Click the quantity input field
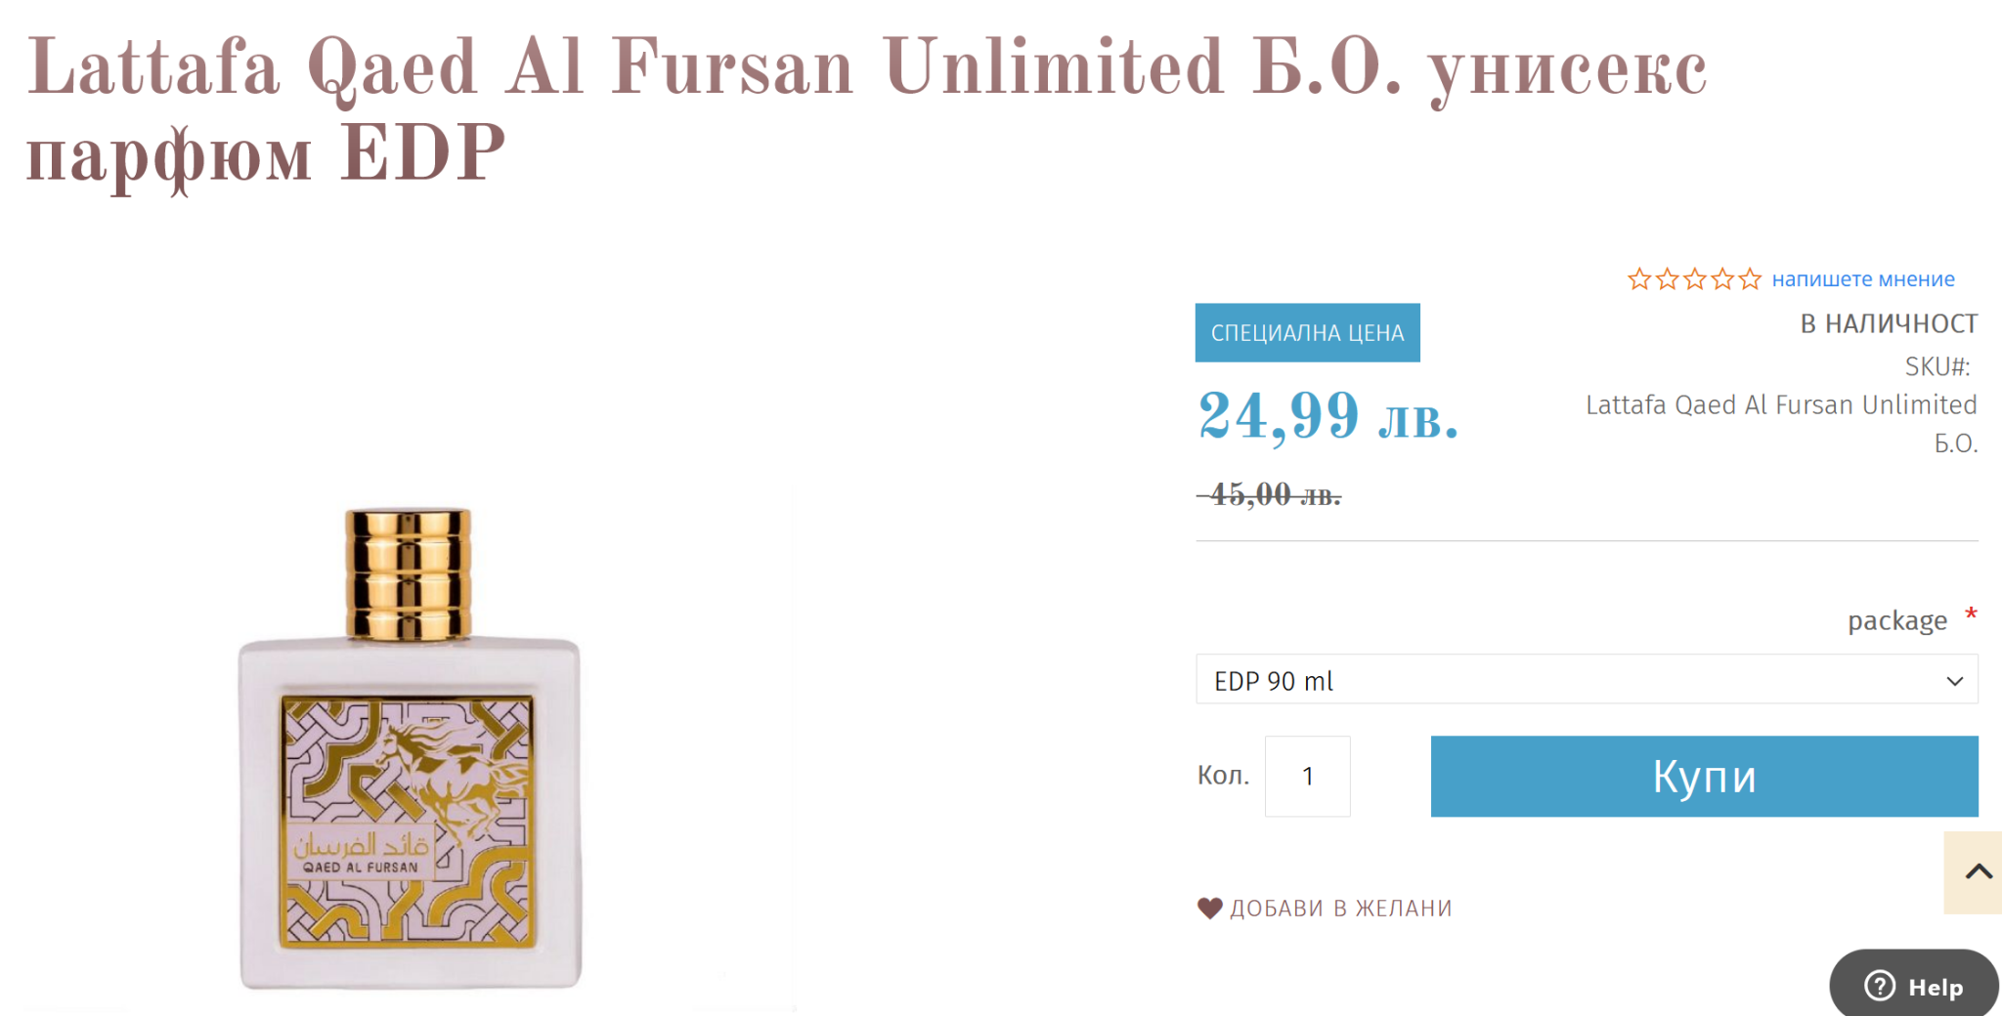2002x1016 pixels. click(x=1307, y=777)
